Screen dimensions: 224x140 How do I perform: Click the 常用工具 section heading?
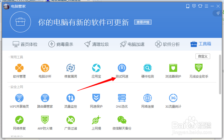pos(17,57)
